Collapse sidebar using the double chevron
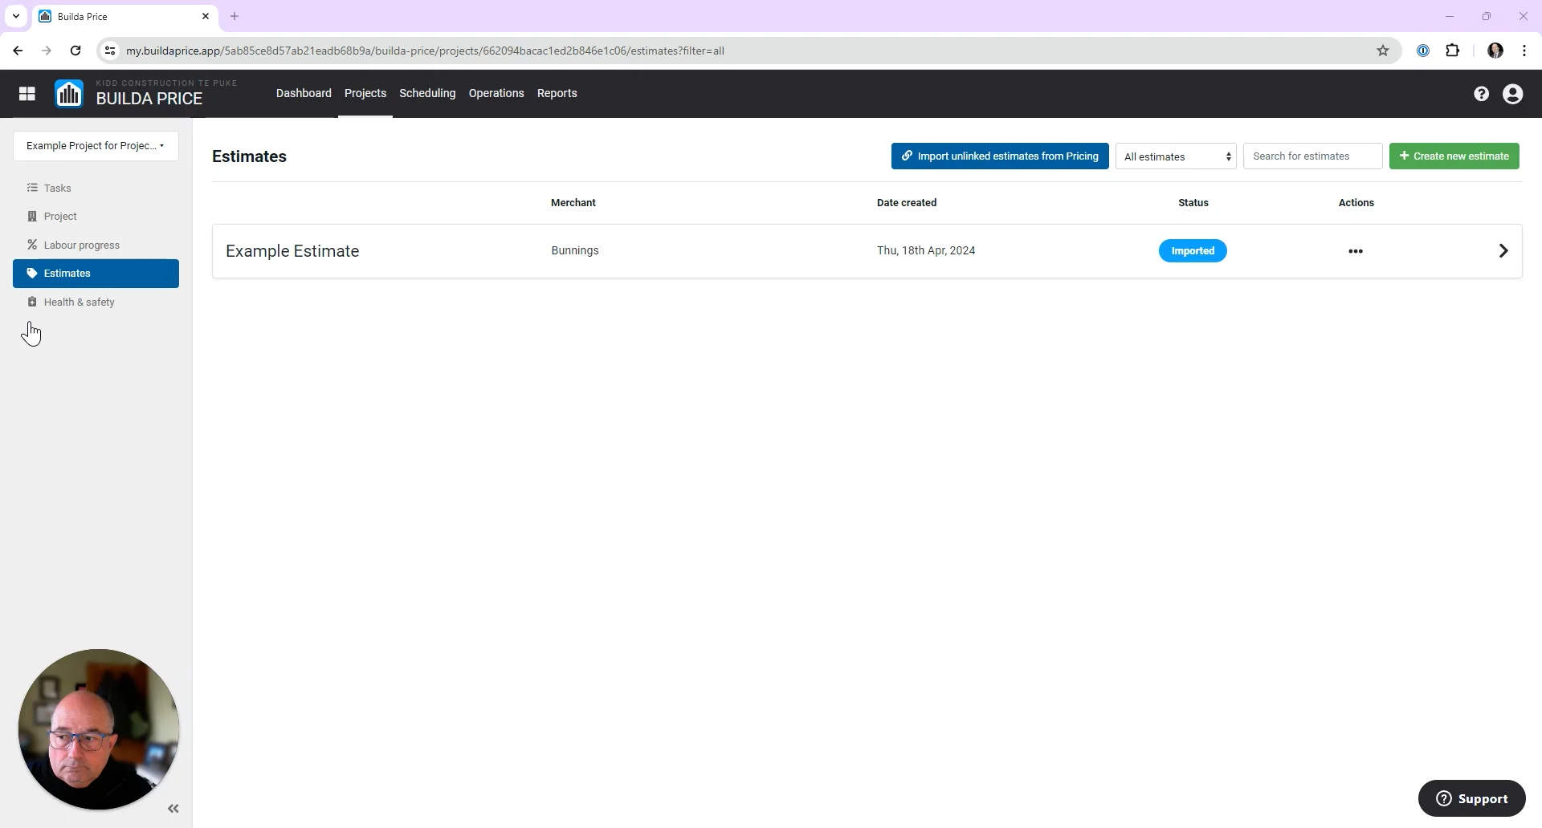 coord(173,808)
